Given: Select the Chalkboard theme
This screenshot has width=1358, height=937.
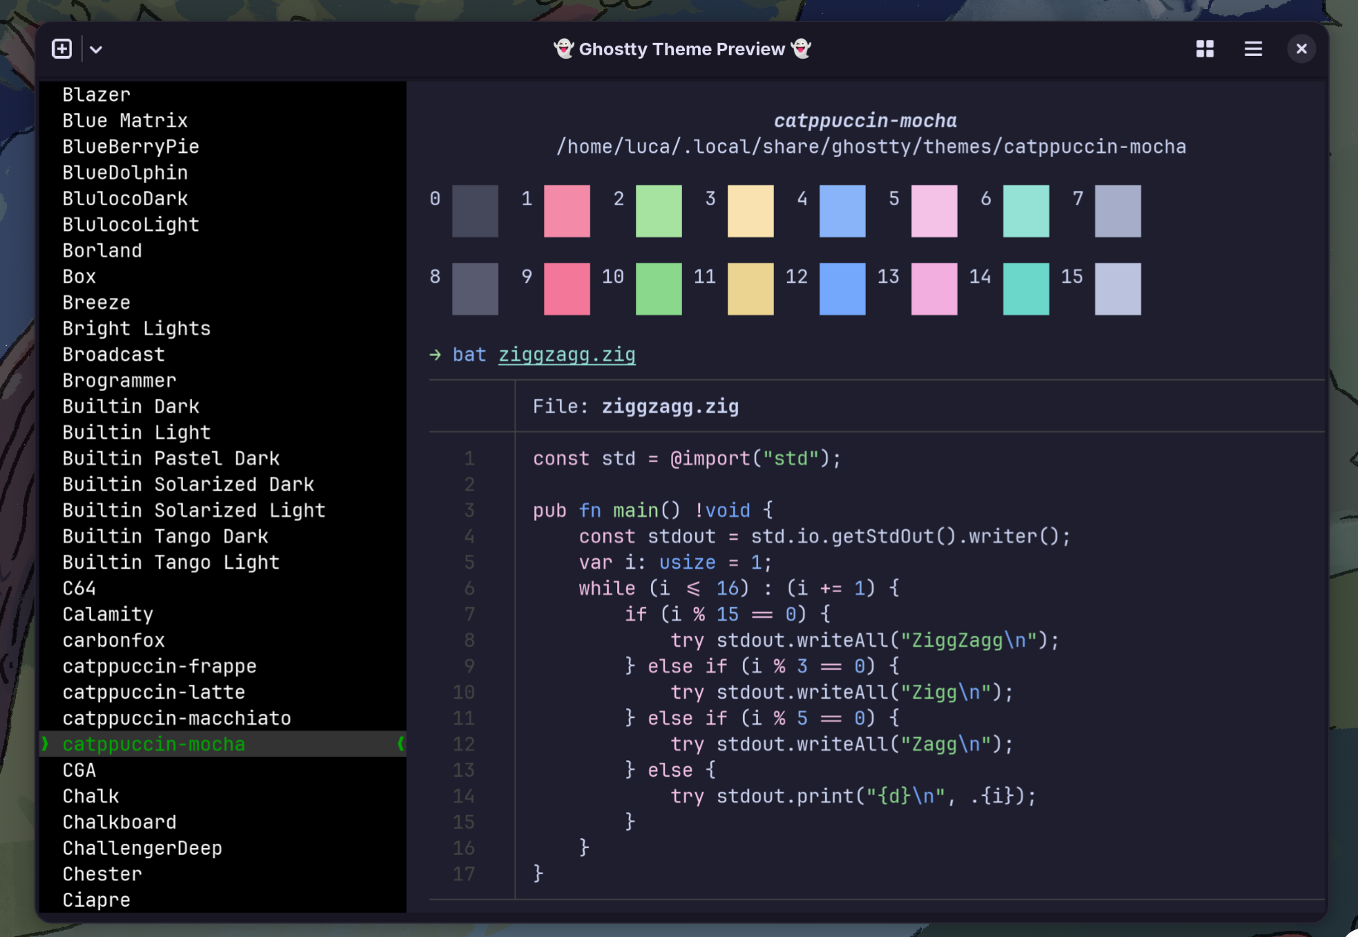Looking at the screenshot, I should (x=223, y=822).
